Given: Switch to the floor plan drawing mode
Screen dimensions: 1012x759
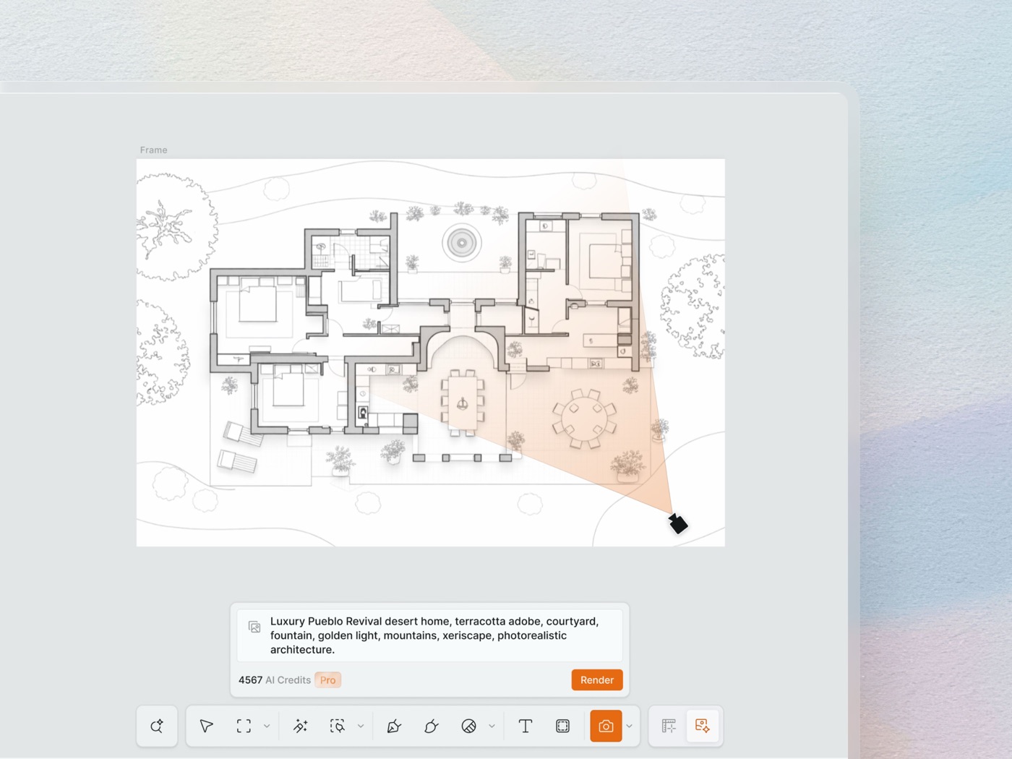Looking at the screenshot, I should 669,726.
